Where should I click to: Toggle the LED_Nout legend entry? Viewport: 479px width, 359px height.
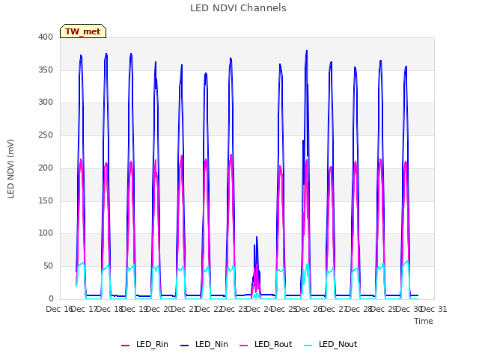click(x=331, y=344)
